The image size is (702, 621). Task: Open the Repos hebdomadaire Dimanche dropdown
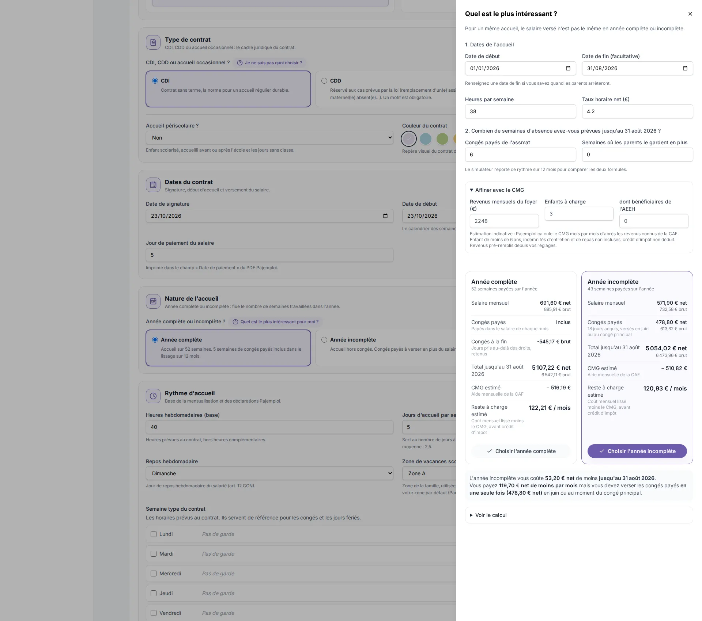269,473
